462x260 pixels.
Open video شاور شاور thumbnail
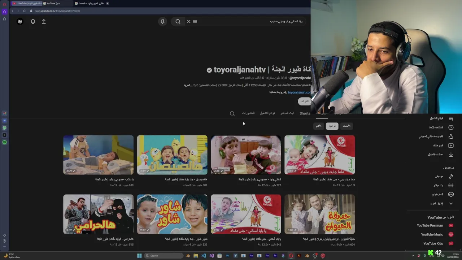172,214
